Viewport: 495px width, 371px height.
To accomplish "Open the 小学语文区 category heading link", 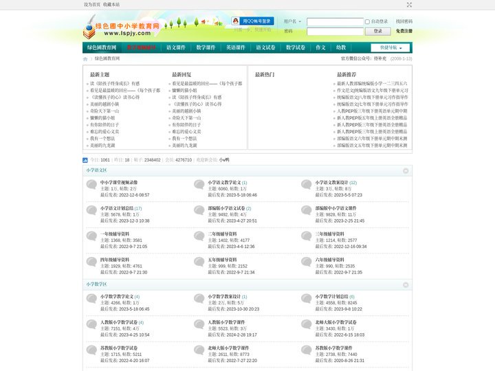I will point(97,170).
